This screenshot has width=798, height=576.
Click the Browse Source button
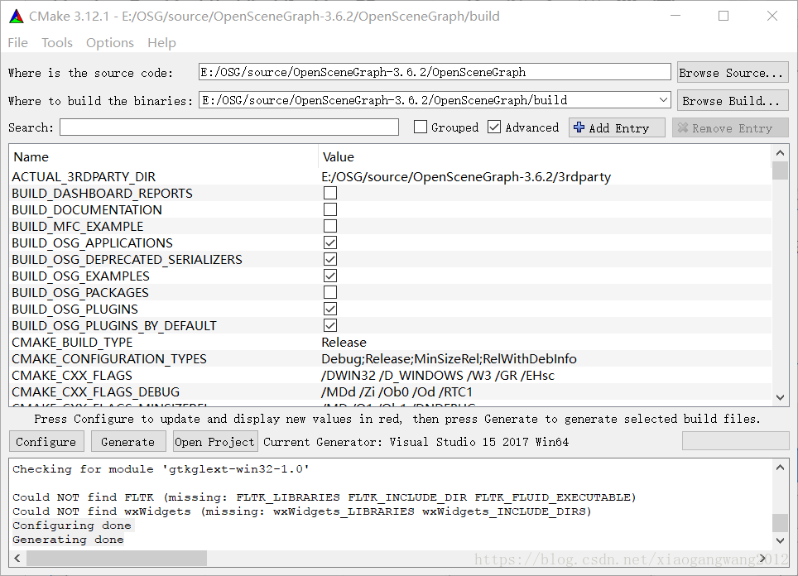(x=733, y=73)
